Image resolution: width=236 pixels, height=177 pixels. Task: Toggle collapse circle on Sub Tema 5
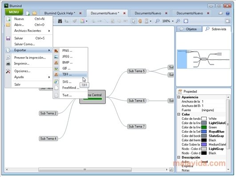click(x=148, y=71)
